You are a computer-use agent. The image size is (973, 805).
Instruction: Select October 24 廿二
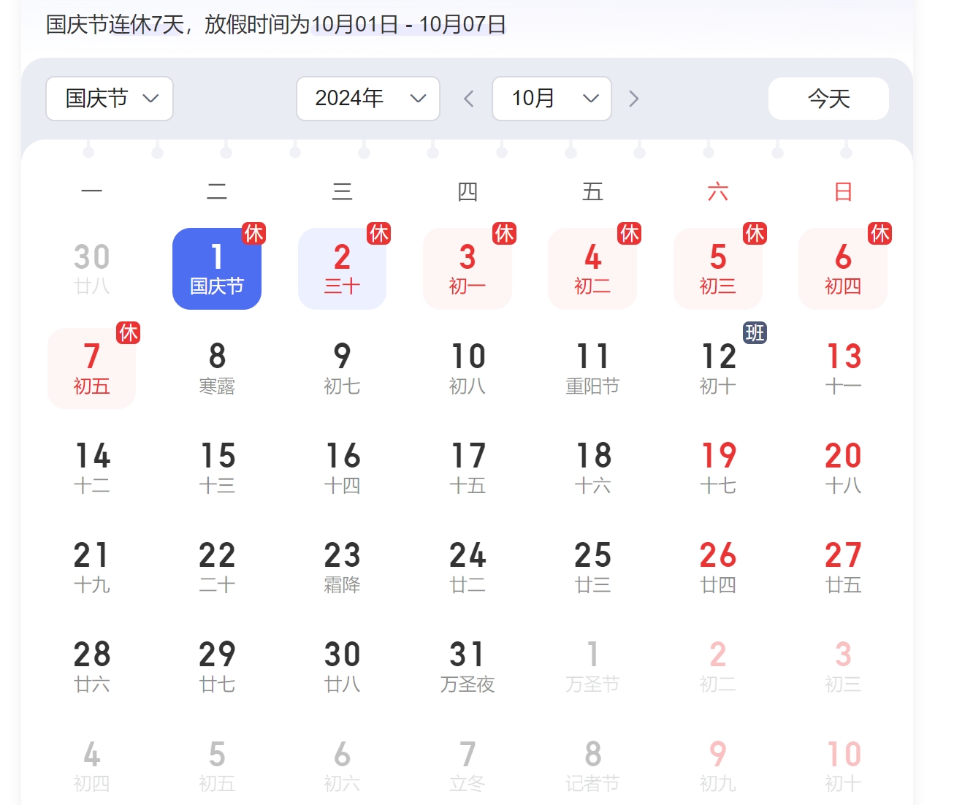pos(468,567)
